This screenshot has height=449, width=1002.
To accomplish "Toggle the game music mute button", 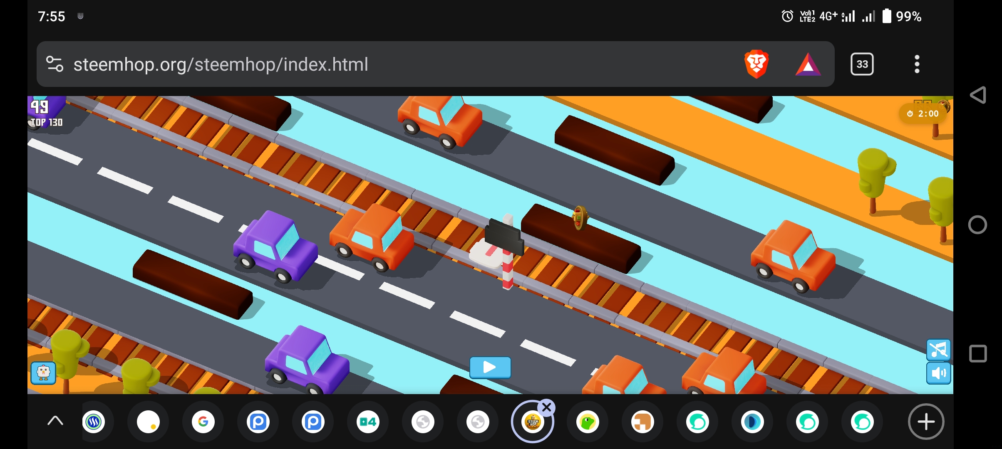I will [x=938, y=350].
